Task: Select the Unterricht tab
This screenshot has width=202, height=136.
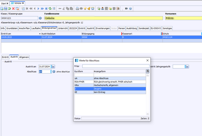Action: pos(63,28)
